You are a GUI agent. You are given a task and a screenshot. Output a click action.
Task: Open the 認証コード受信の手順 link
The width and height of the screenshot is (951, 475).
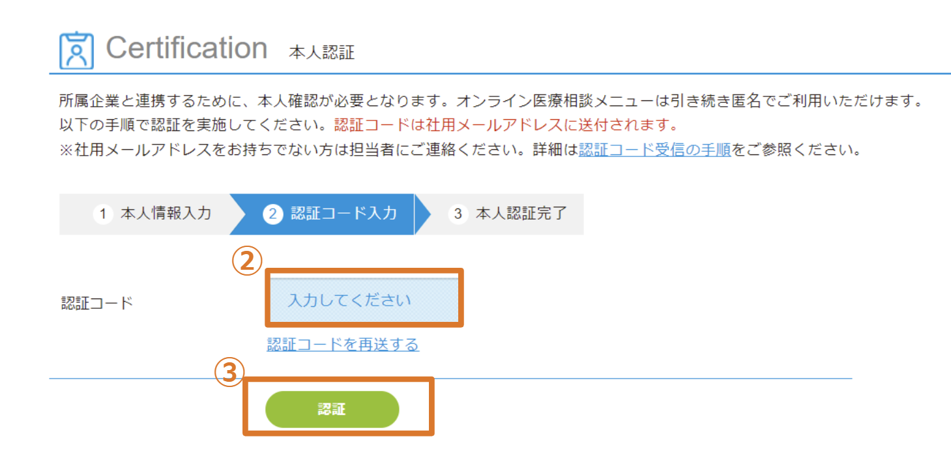click(x=652, y=149)
